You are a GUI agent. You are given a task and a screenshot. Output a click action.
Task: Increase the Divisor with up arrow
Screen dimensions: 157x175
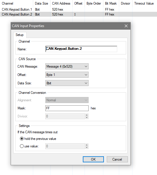(87, 115)
